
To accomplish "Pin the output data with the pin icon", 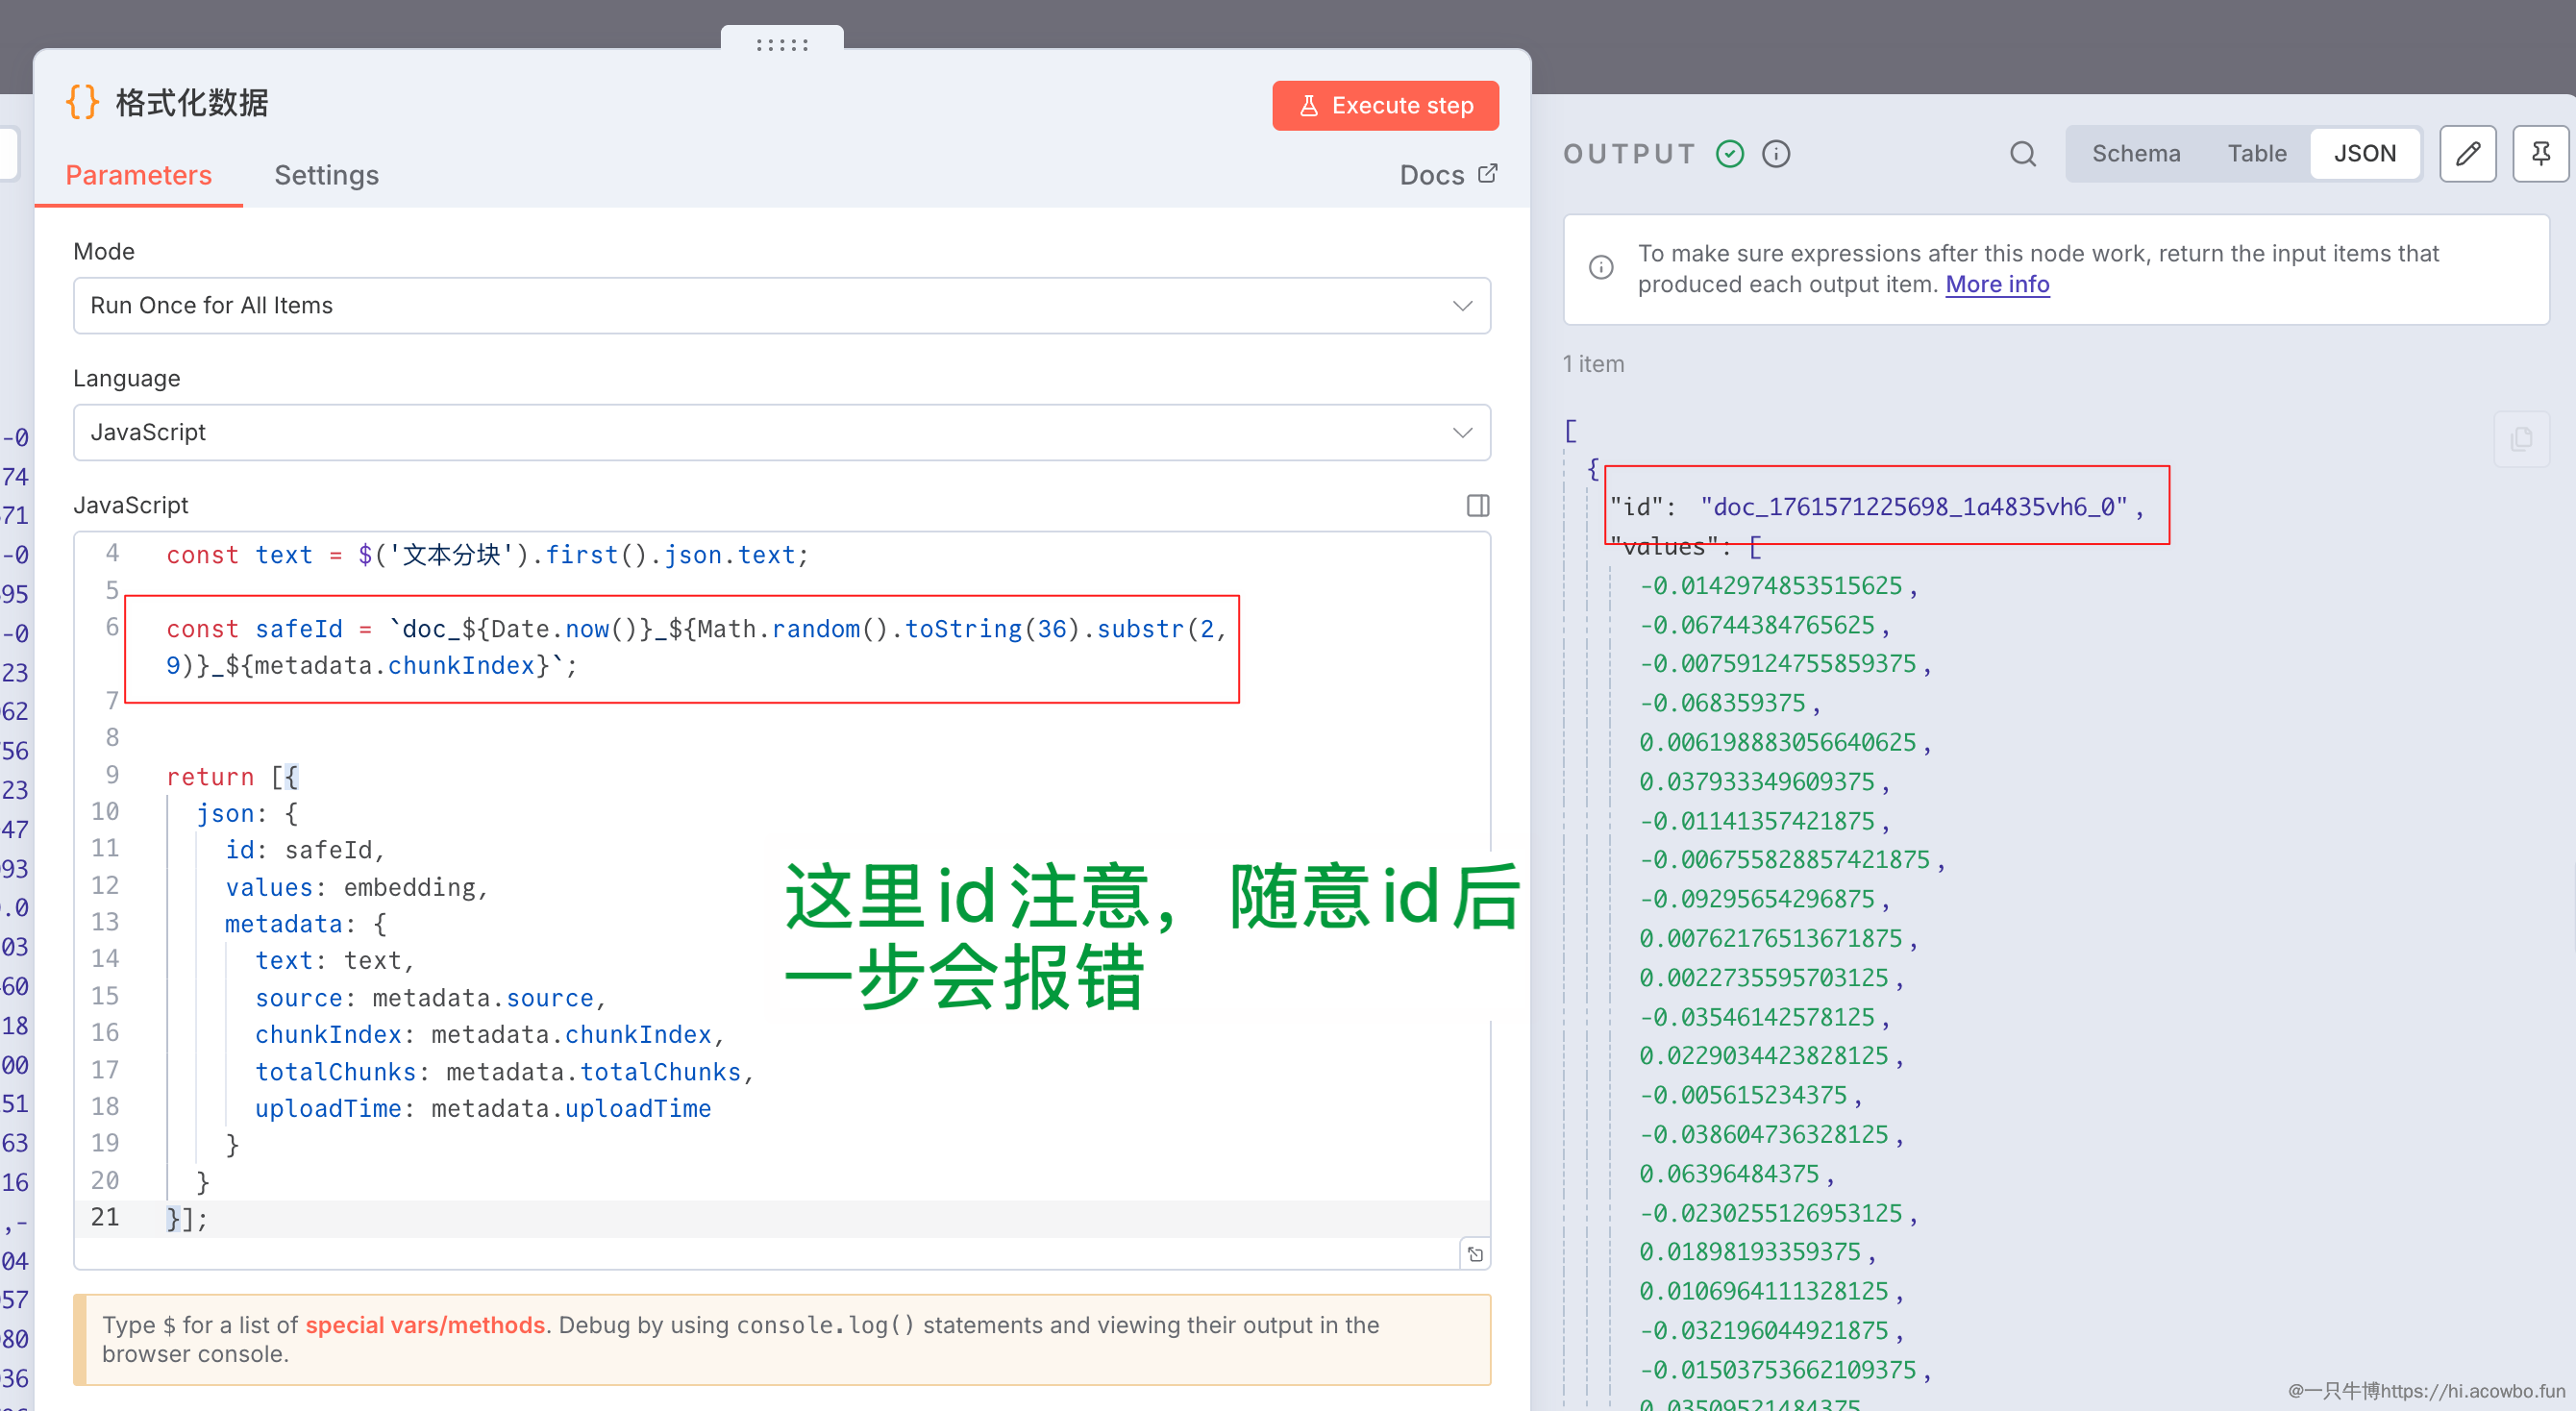I will click(x=2540, y=154).
